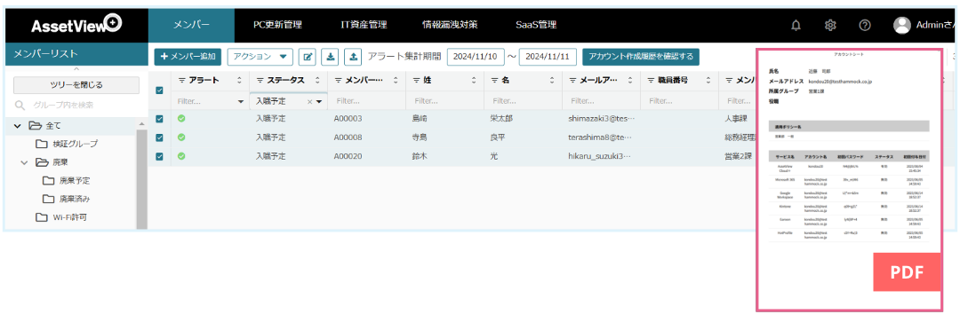Image resolution: width=960 pixels, height=322 pixels.
Task: Switch to the メンバー tab
Action: (x=191, y=25)
